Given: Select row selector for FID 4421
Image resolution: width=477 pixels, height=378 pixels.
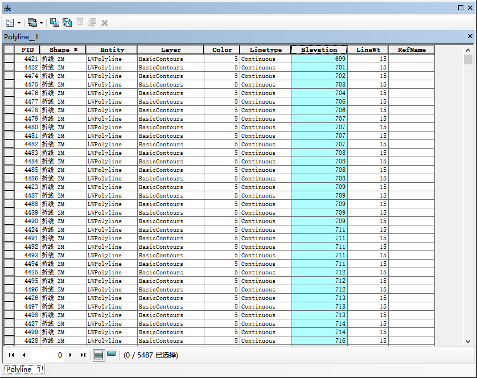Looking at the screenshot, I should [x=9, y=59].
